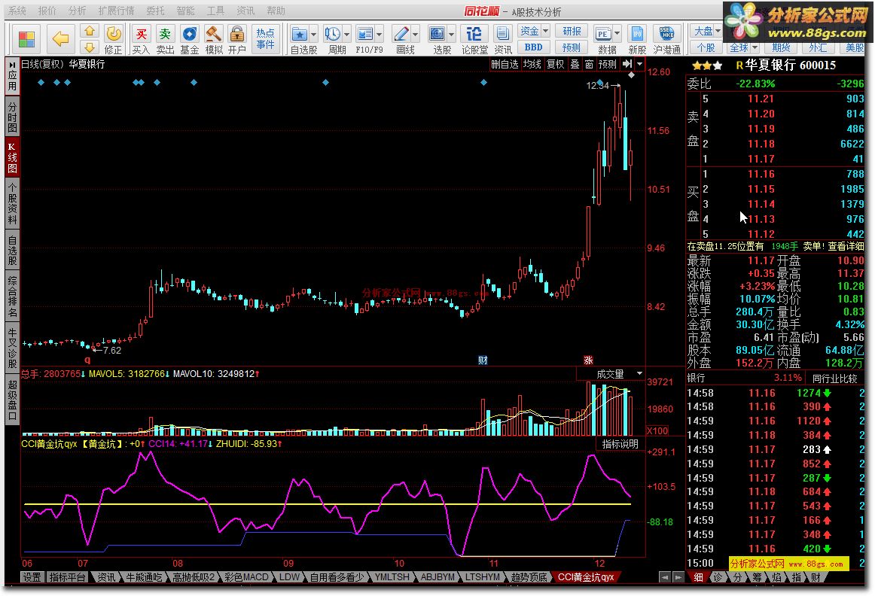Open the toolbar 预测 forecast button

[572, 47]
